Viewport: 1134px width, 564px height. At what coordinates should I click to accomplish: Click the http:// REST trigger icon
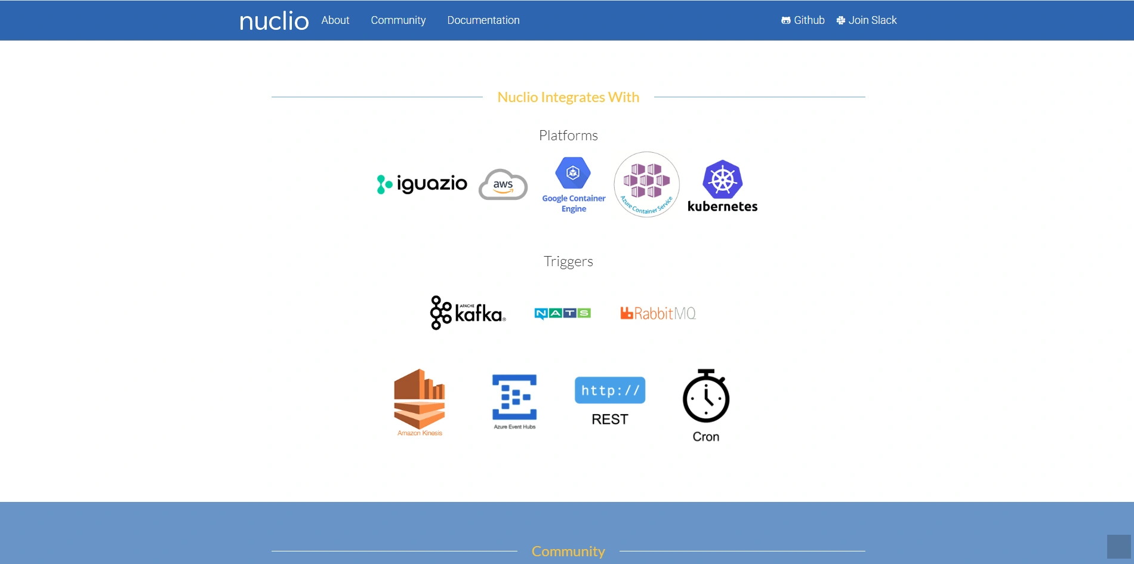pyautogui.click(x=610, y=401)
